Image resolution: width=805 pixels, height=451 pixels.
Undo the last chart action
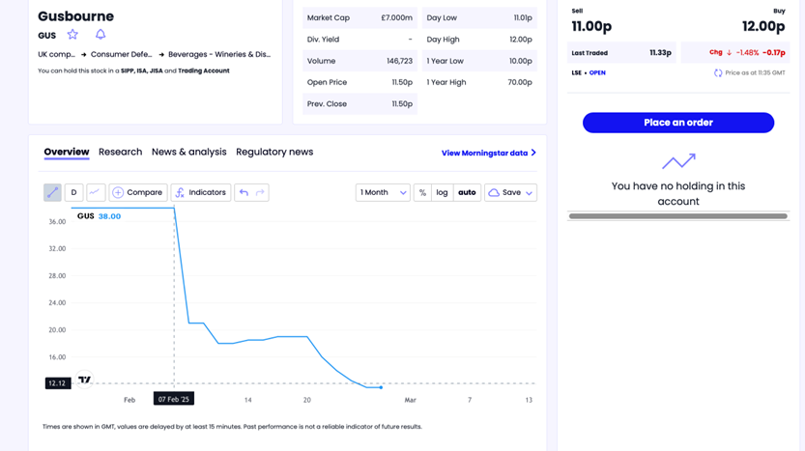pos(244,192)
